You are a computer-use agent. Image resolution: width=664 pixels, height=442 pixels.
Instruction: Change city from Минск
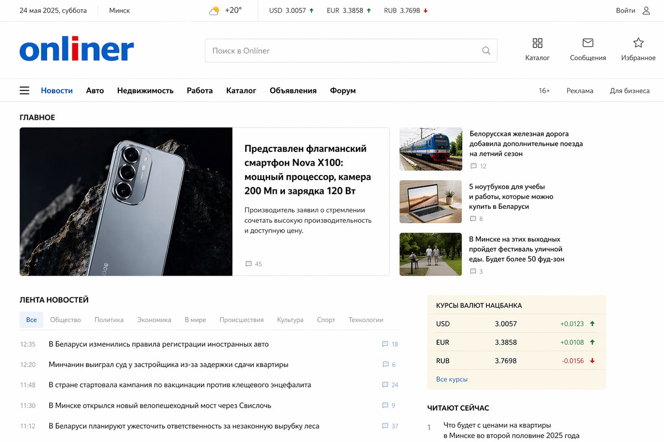[x=120, y=10]
